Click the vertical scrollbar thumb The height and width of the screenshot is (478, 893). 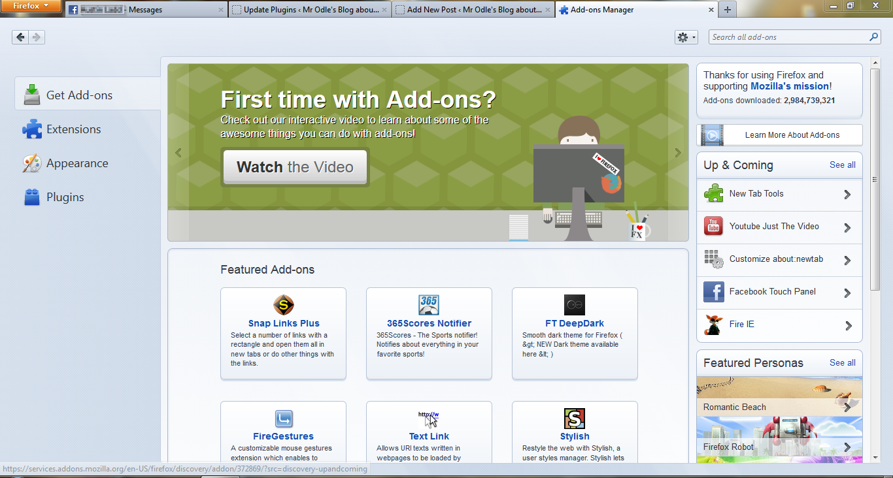[875, 180]
